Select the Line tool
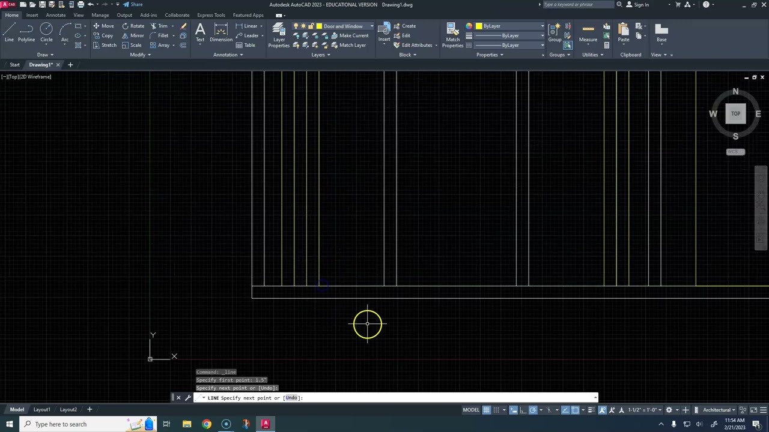This screenshot has width=769, height=432. click(x=9, y=32)
